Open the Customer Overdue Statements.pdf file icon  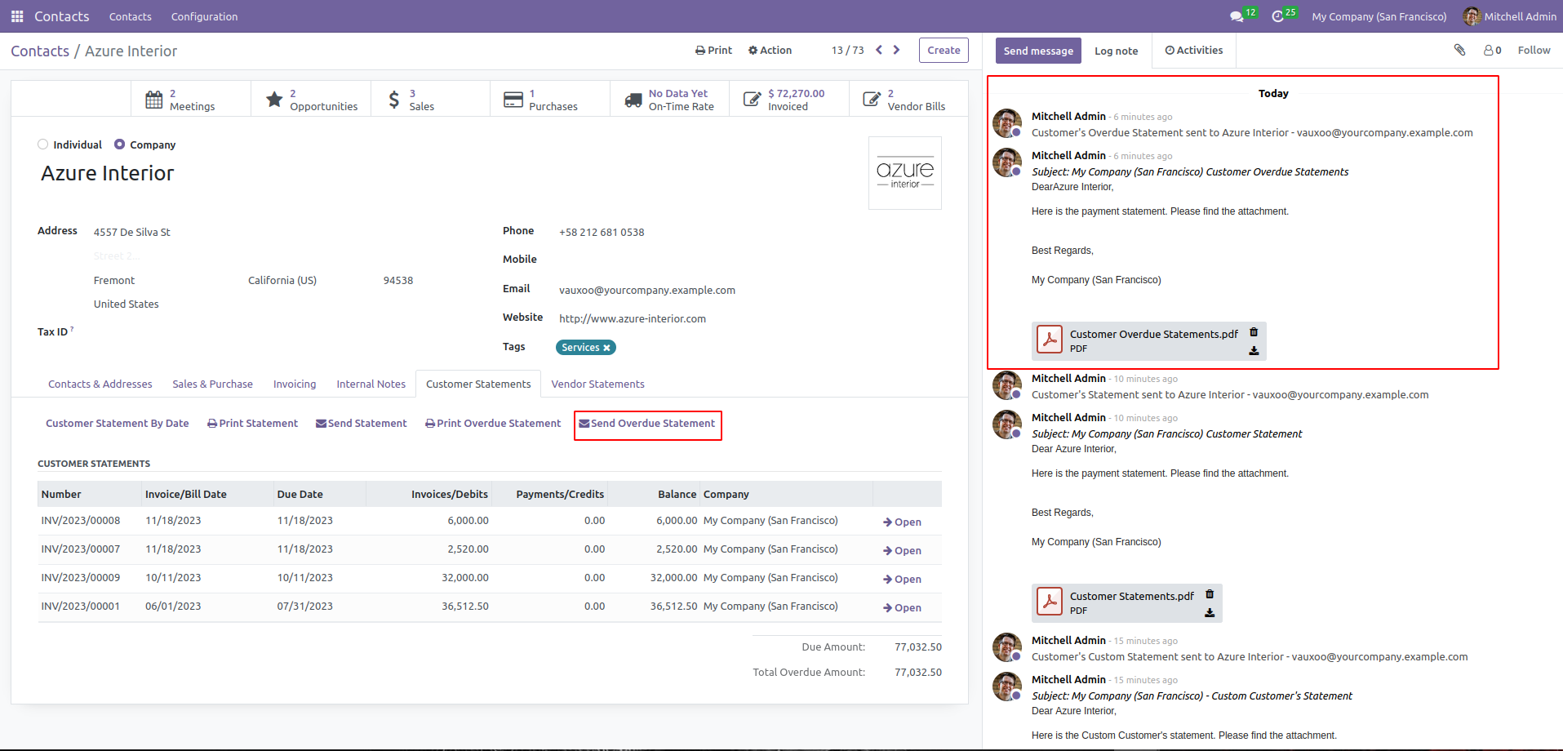[1050, 339]
